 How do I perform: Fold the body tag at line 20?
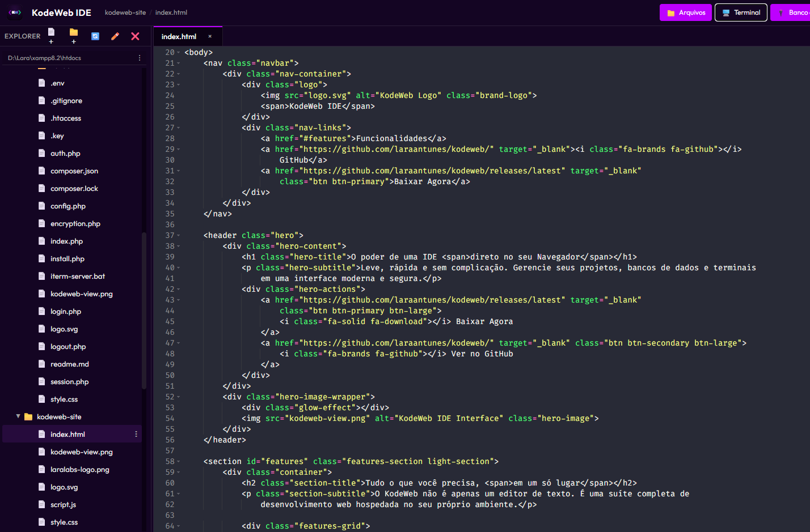tap(178, 52)
